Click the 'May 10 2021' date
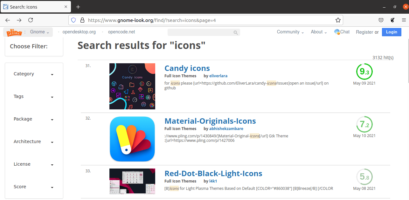Viewport: 409px width, 200px height. point(364,136)
